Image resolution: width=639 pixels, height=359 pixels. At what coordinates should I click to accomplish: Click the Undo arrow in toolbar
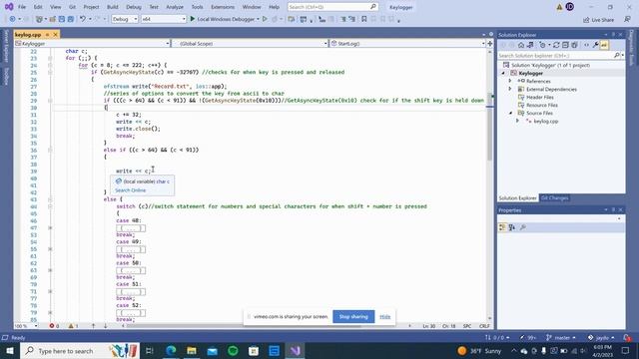[83, 19]
